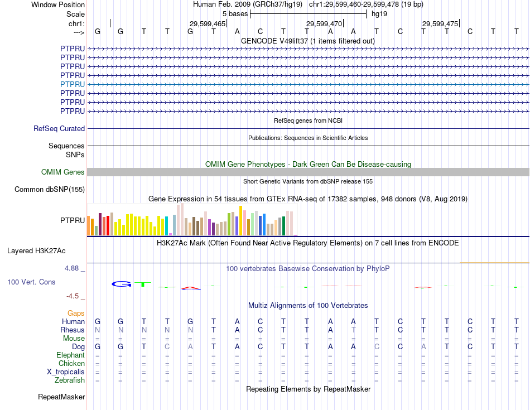Screen dimensions: 530x410
Task: Click the grey OMIM Genes item bar
Action: (309, 172)
